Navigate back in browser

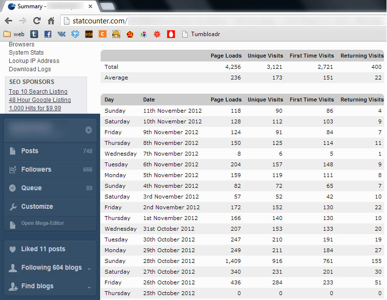click(8, 21)
